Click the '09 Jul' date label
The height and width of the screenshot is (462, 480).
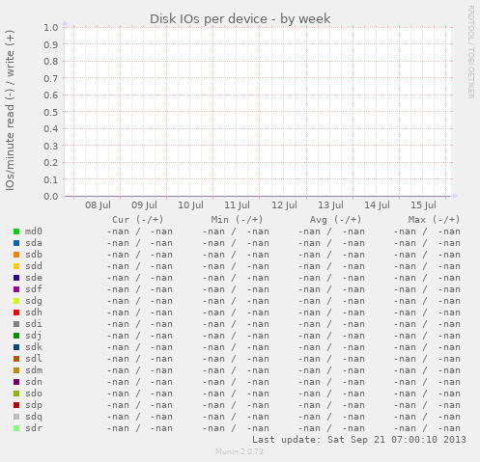(x=144, y=205)
